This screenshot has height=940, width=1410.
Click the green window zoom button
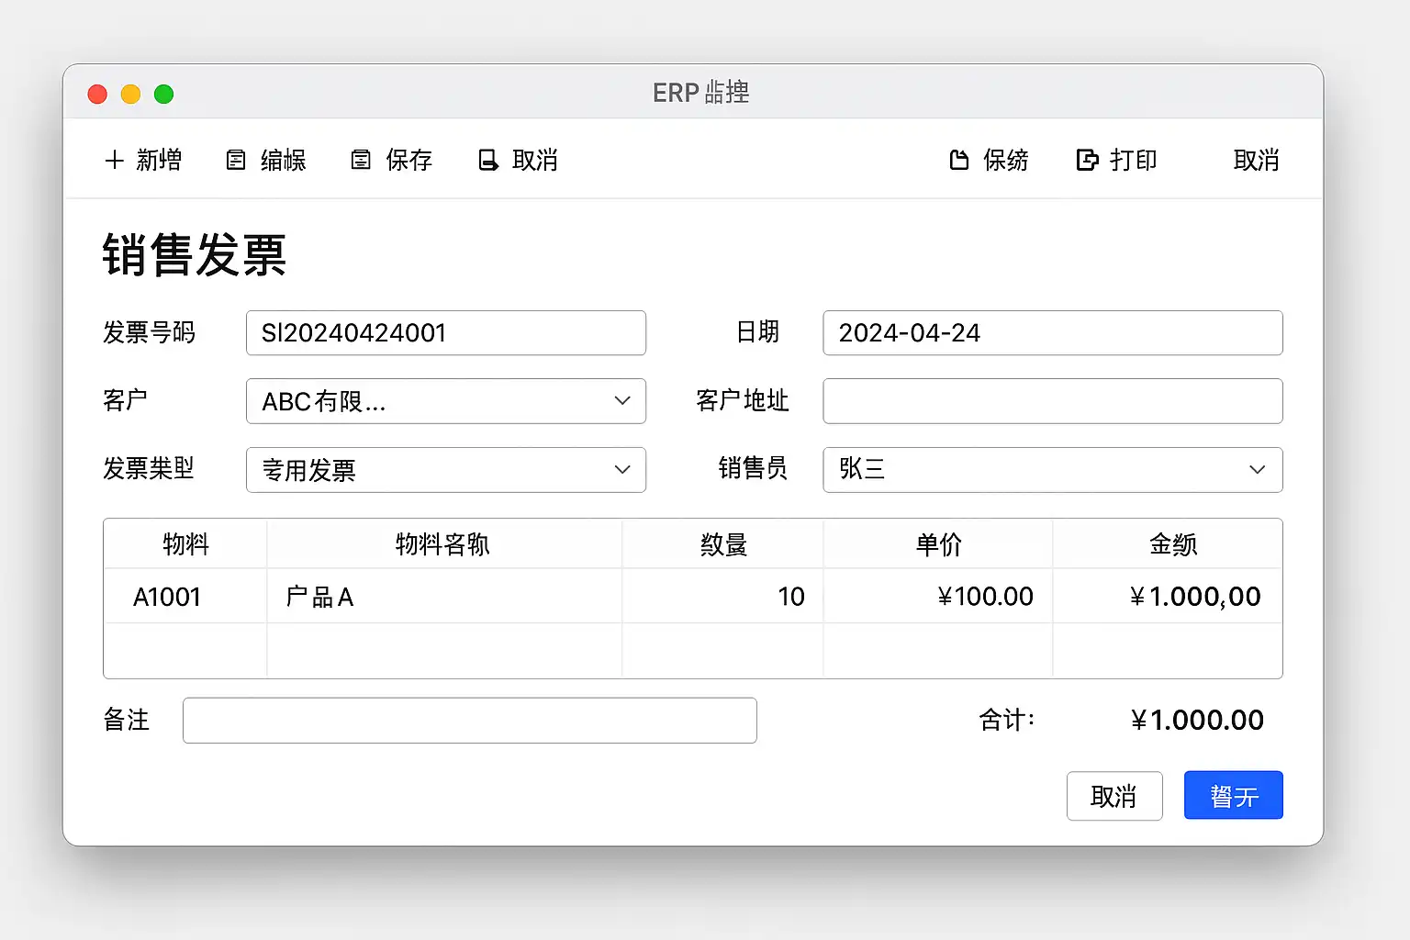[164, 95]
